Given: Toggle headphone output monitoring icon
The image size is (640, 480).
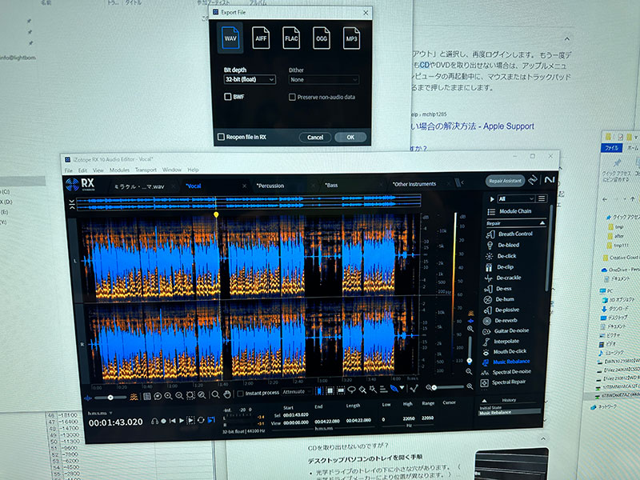Looking at the screenshot, I should pyautogui.click(x=154, y=421).
